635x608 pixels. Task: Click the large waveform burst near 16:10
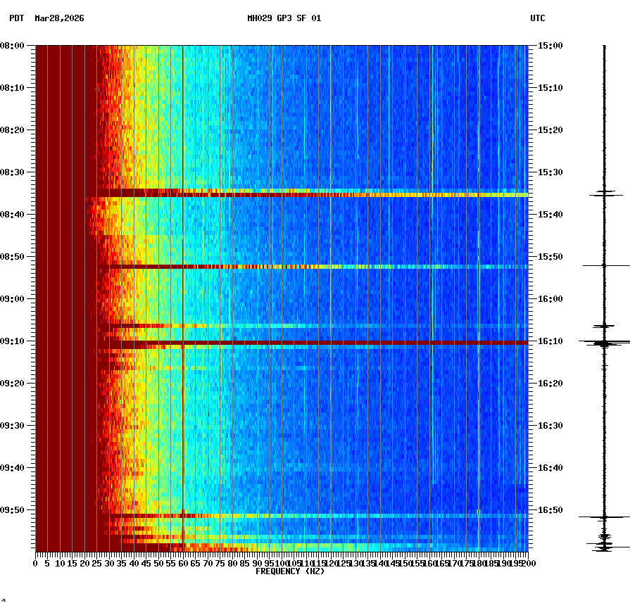[x=604, y=343]
